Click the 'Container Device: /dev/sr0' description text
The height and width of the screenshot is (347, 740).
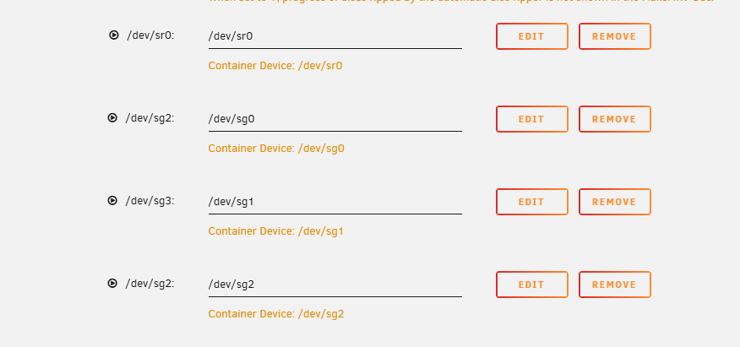[275, 66]
